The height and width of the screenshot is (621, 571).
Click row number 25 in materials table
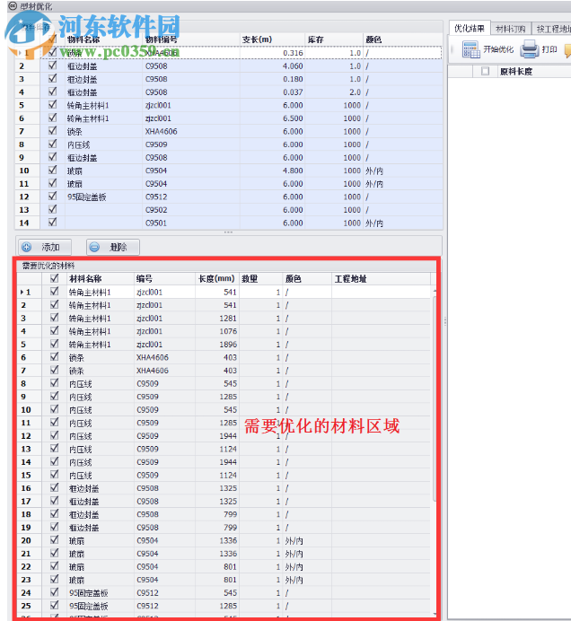pyautogui.click(x=29, y=606)
